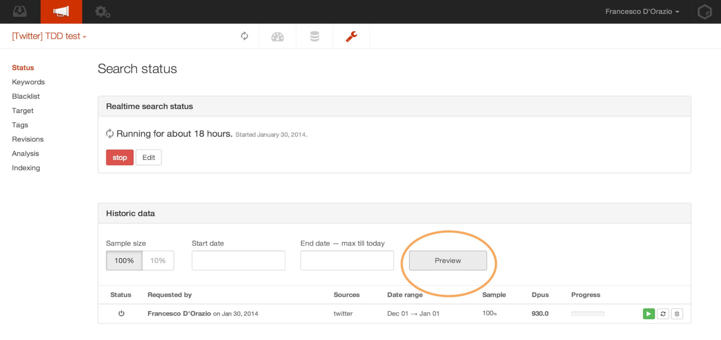Click the Preview button

(448, 260)
